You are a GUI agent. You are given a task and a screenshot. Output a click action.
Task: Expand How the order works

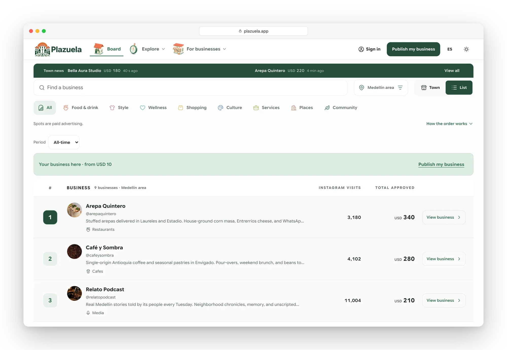[x=449, y=124]
